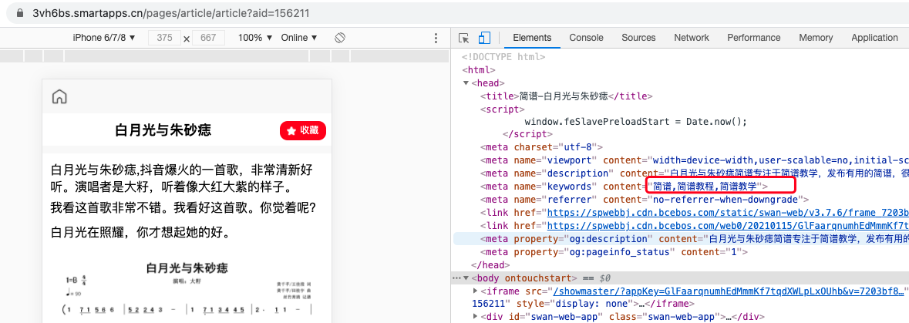This screenshot has width=909, height=323.
Task: Open the Network tab
Action: coord(691,38)
